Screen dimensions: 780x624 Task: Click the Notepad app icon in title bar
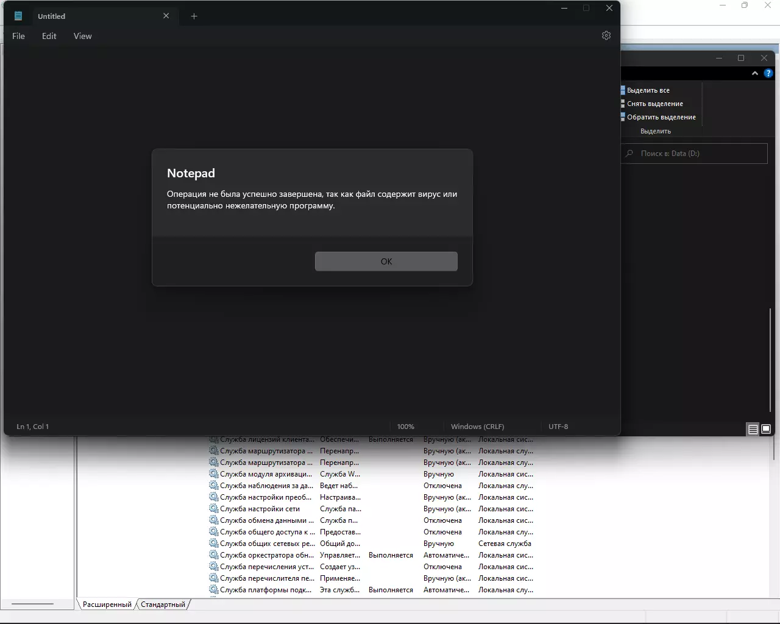coord(18,16)
